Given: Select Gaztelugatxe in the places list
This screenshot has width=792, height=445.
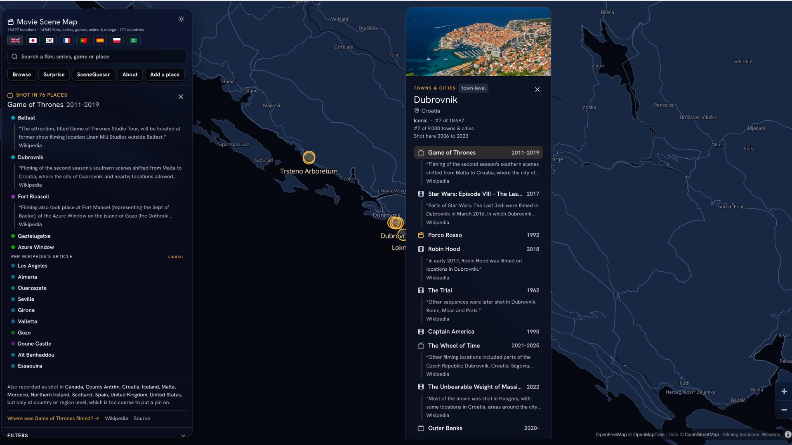Looking at the screenshot, I should click(x=34, y=236).
